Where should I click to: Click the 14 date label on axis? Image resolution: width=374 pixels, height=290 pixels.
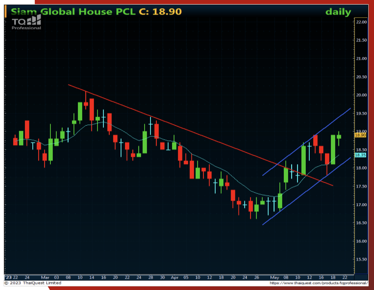point(92,277)
